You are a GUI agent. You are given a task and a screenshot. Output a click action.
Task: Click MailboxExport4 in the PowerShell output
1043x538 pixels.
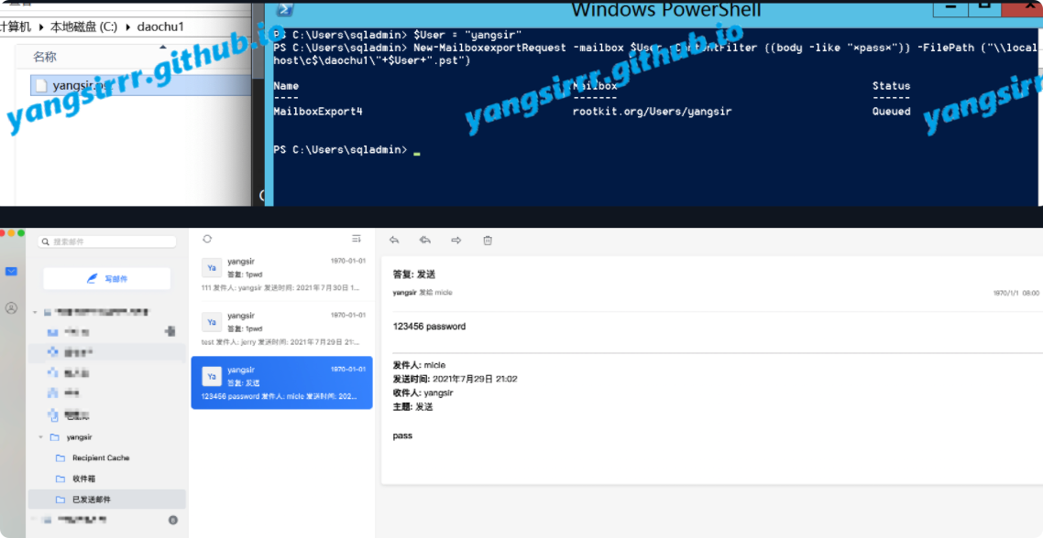[318, 112]
